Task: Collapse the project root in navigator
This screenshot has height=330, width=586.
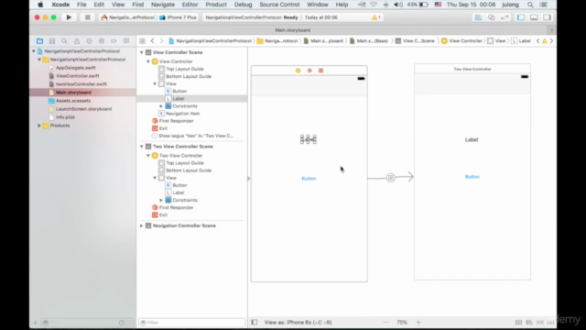Action: [34, 51]
